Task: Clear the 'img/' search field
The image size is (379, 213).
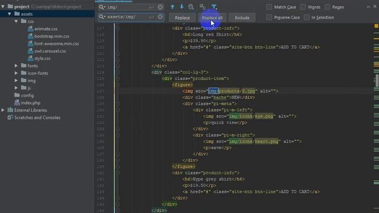Action: coord(160,7)
